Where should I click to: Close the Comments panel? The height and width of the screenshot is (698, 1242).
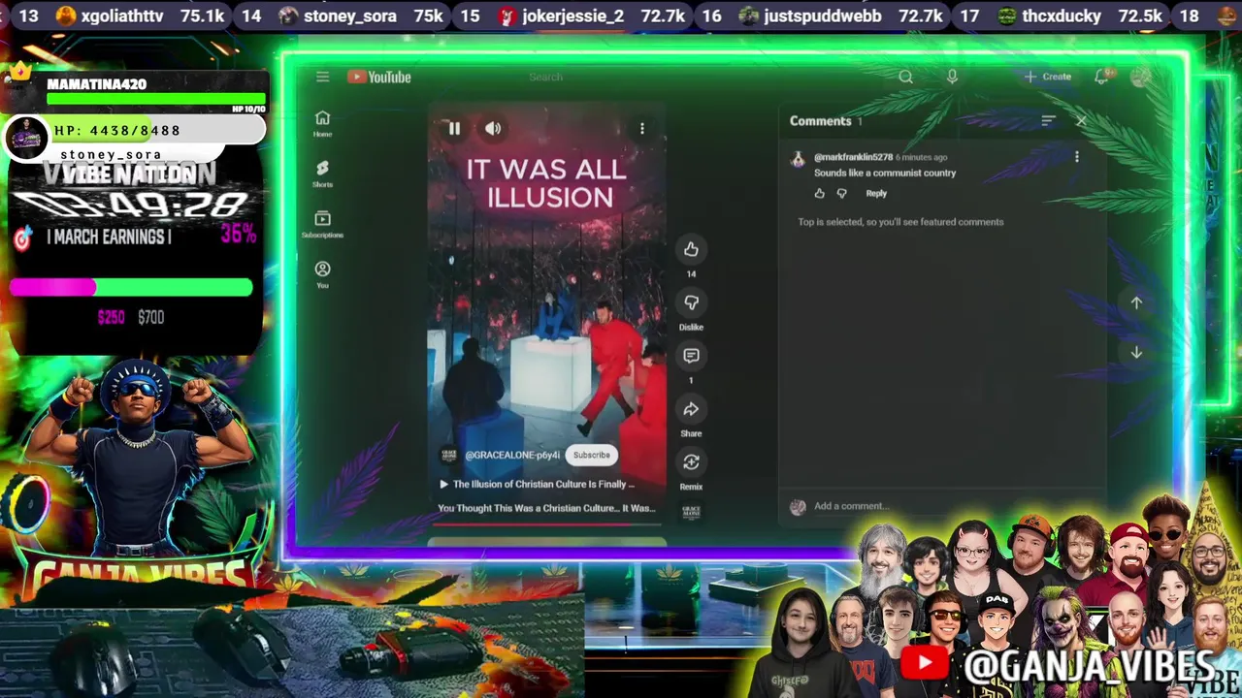(x=1081, y=121)
